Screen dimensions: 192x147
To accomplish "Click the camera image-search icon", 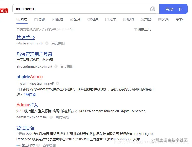I will (x=152, y=9).
